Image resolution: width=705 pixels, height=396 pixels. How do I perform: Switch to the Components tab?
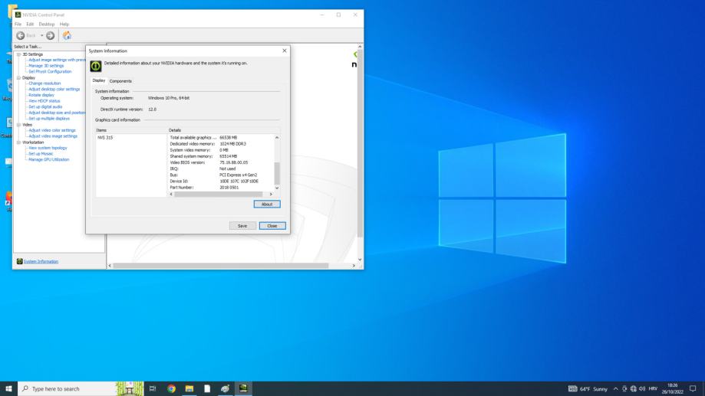click(120, 81)
